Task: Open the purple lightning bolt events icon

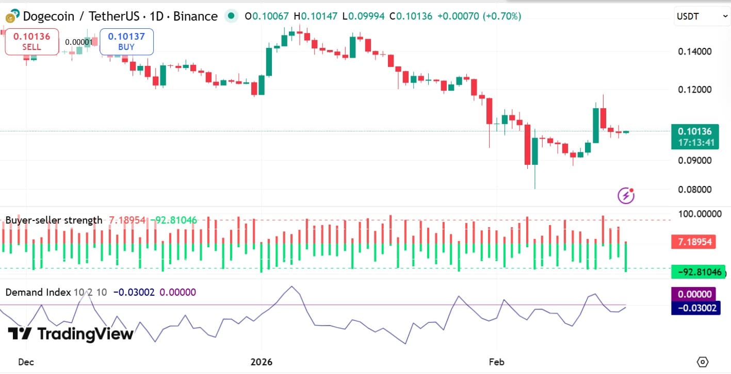Action: coord(626,196)
